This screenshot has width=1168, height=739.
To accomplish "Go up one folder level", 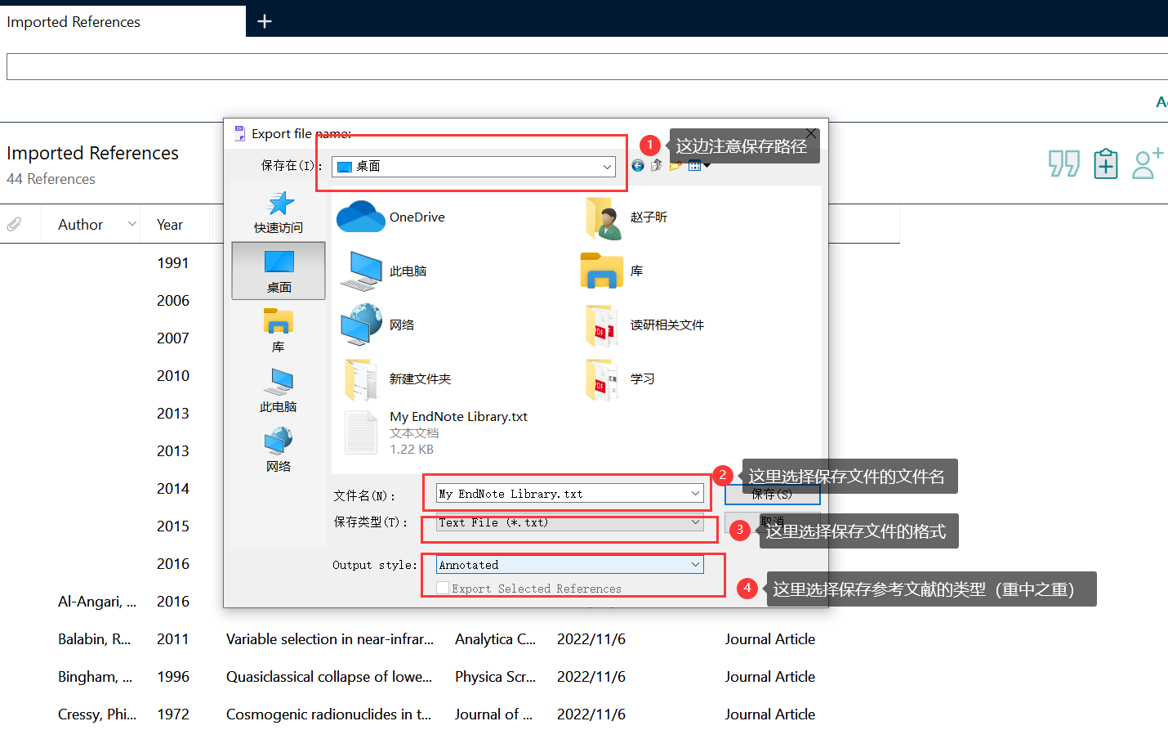I will 656,164.
